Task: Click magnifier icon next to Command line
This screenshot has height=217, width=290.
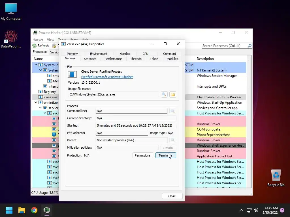Action: pos(172,111)
